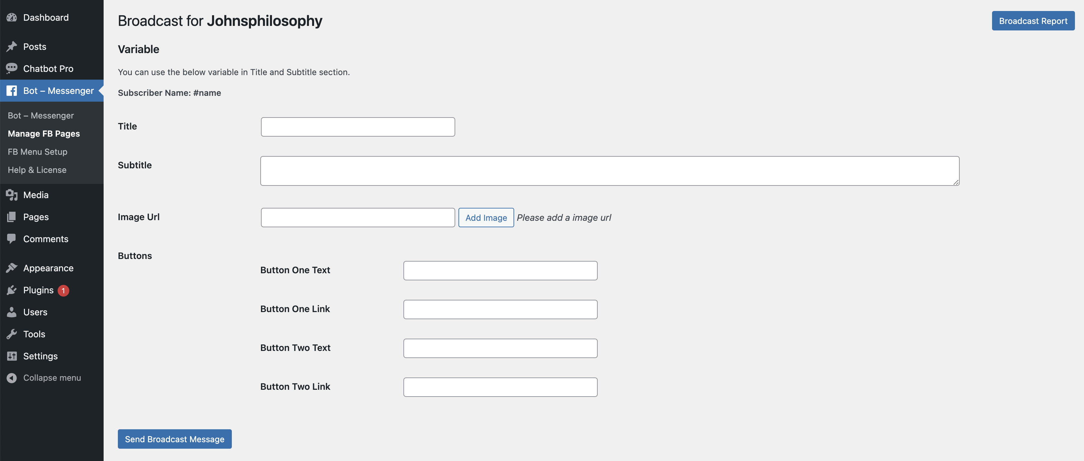Open the Settings menu label
The width and height of the screenshot is (1084, 461).
pos(40,356)
